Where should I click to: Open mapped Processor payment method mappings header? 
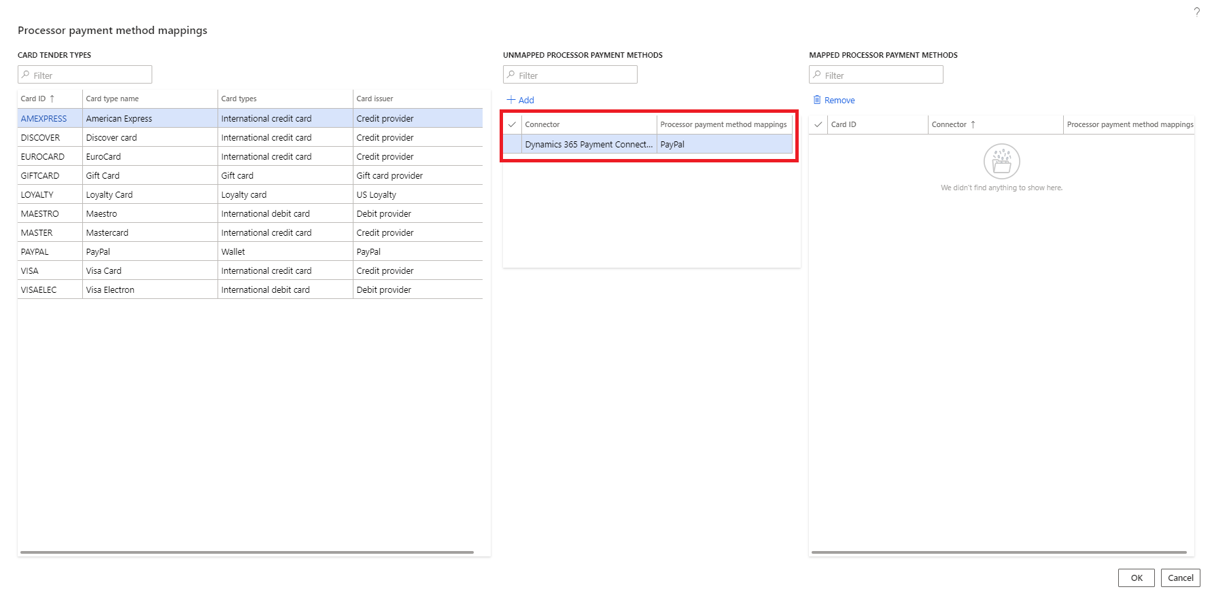click(1129, 124)
